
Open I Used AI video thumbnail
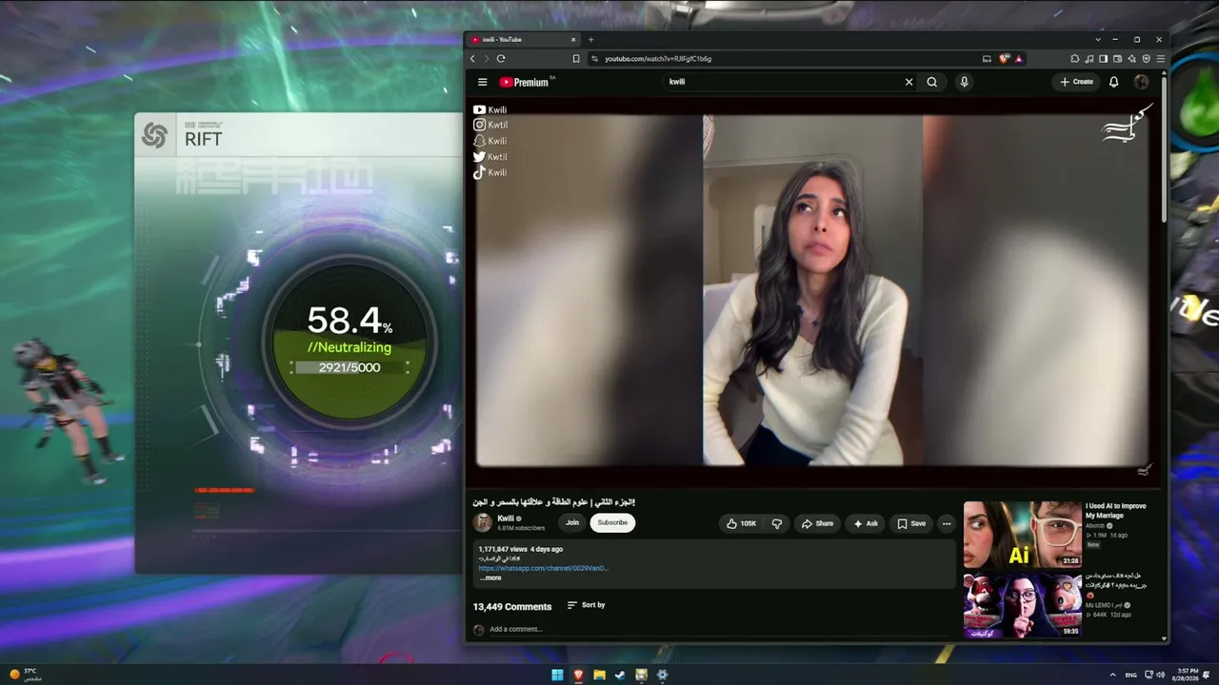1022,535
